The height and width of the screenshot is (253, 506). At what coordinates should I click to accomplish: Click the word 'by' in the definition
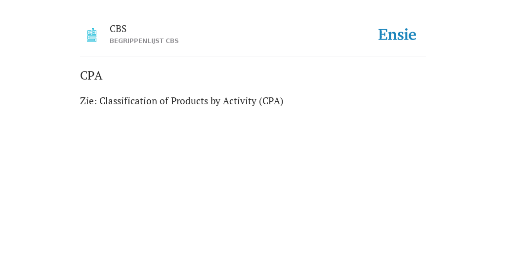pos(215,101)
